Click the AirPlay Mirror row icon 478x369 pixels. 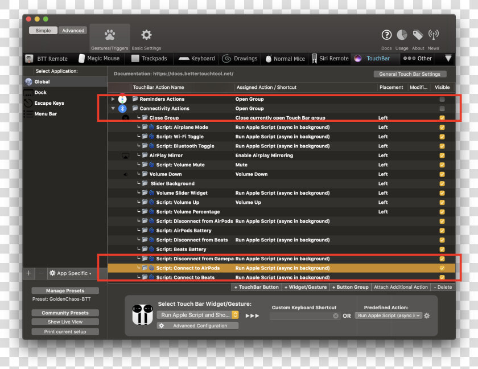(126, 155)
